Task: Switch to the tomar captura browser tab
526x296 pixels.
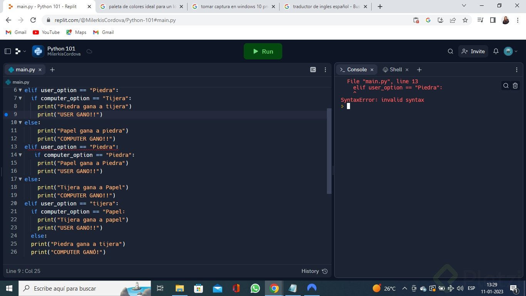Action: [x=233, y=7]
